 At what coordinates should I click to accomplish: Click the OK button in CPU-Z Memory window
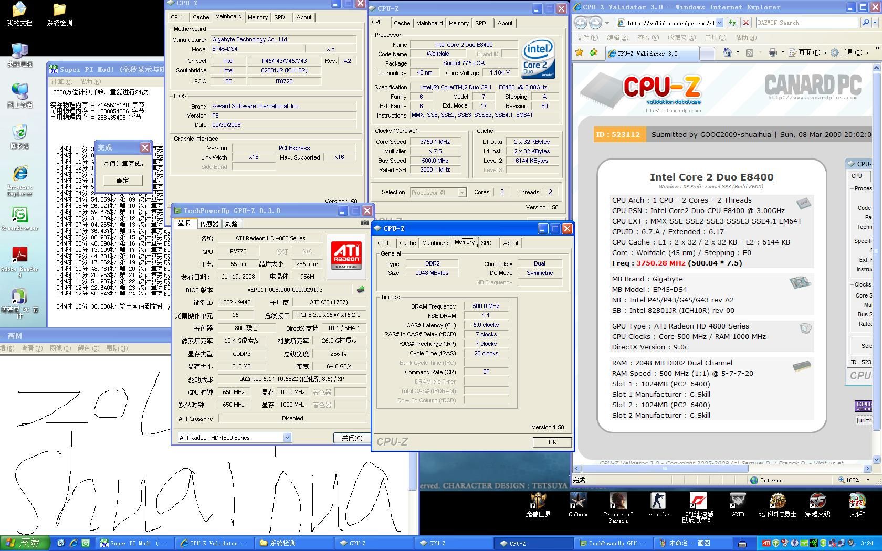point(552,442)
